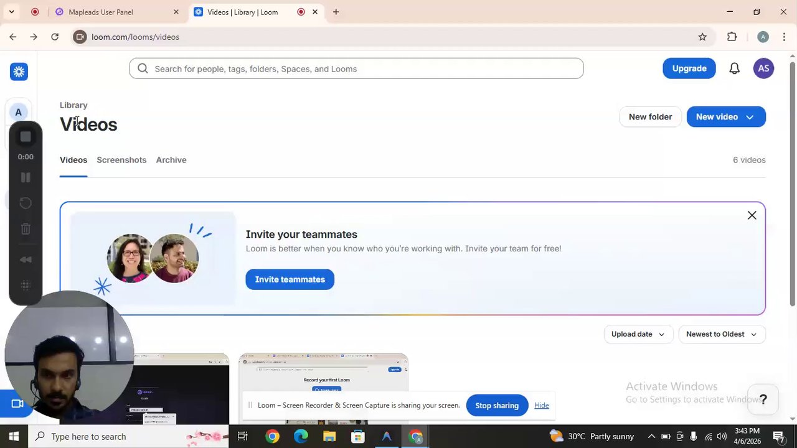The height and width of the screenshot is (448, 797).
Task: Open the Wi-Fi network icon in tray
Action: 708,436
